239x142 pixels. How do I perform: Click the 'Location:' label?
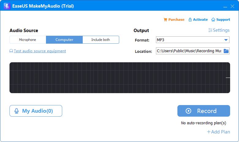tap(143, 52)
